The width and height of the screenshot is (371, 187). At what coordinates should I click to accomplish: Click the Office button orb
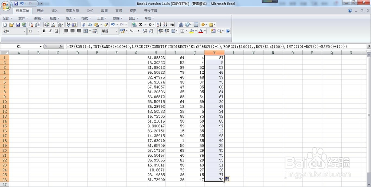[x=6, y=6]
